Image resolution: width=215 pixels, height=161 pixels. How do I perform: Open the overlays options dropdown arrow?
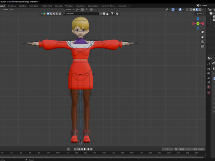point(183,9)
